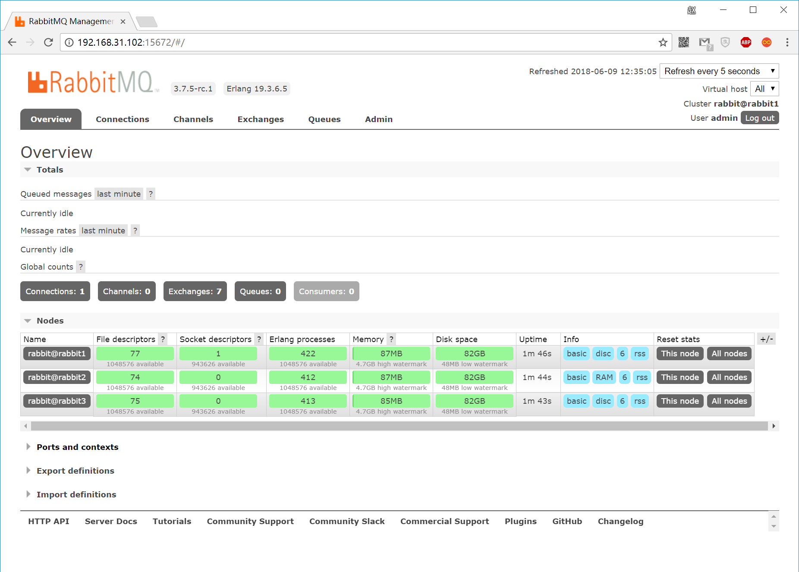Click the shield extension icon
Screen dimensions: 799x572
coord(725,42)
